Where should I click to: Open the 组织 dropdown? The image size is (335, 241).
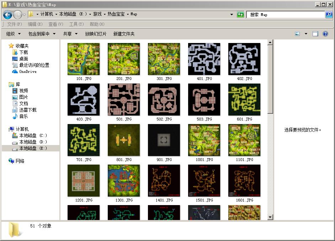click(x=13, y=34)
